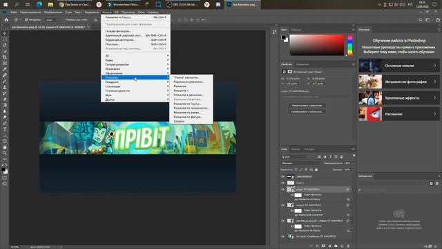Image resolution: width=442 pixels, height=249 pixels.
Task: Open the search icon in options bar
Action: click(421, 20)
